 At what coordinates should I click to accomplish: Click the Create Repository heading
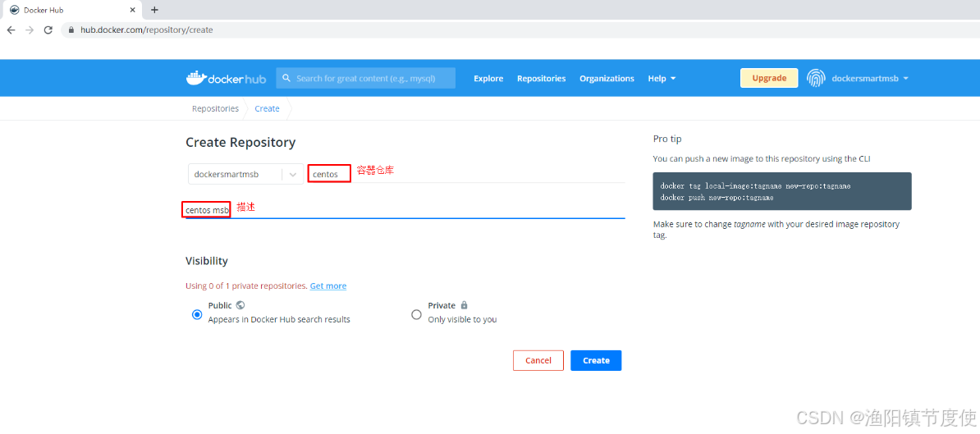[x=240, y=143]
